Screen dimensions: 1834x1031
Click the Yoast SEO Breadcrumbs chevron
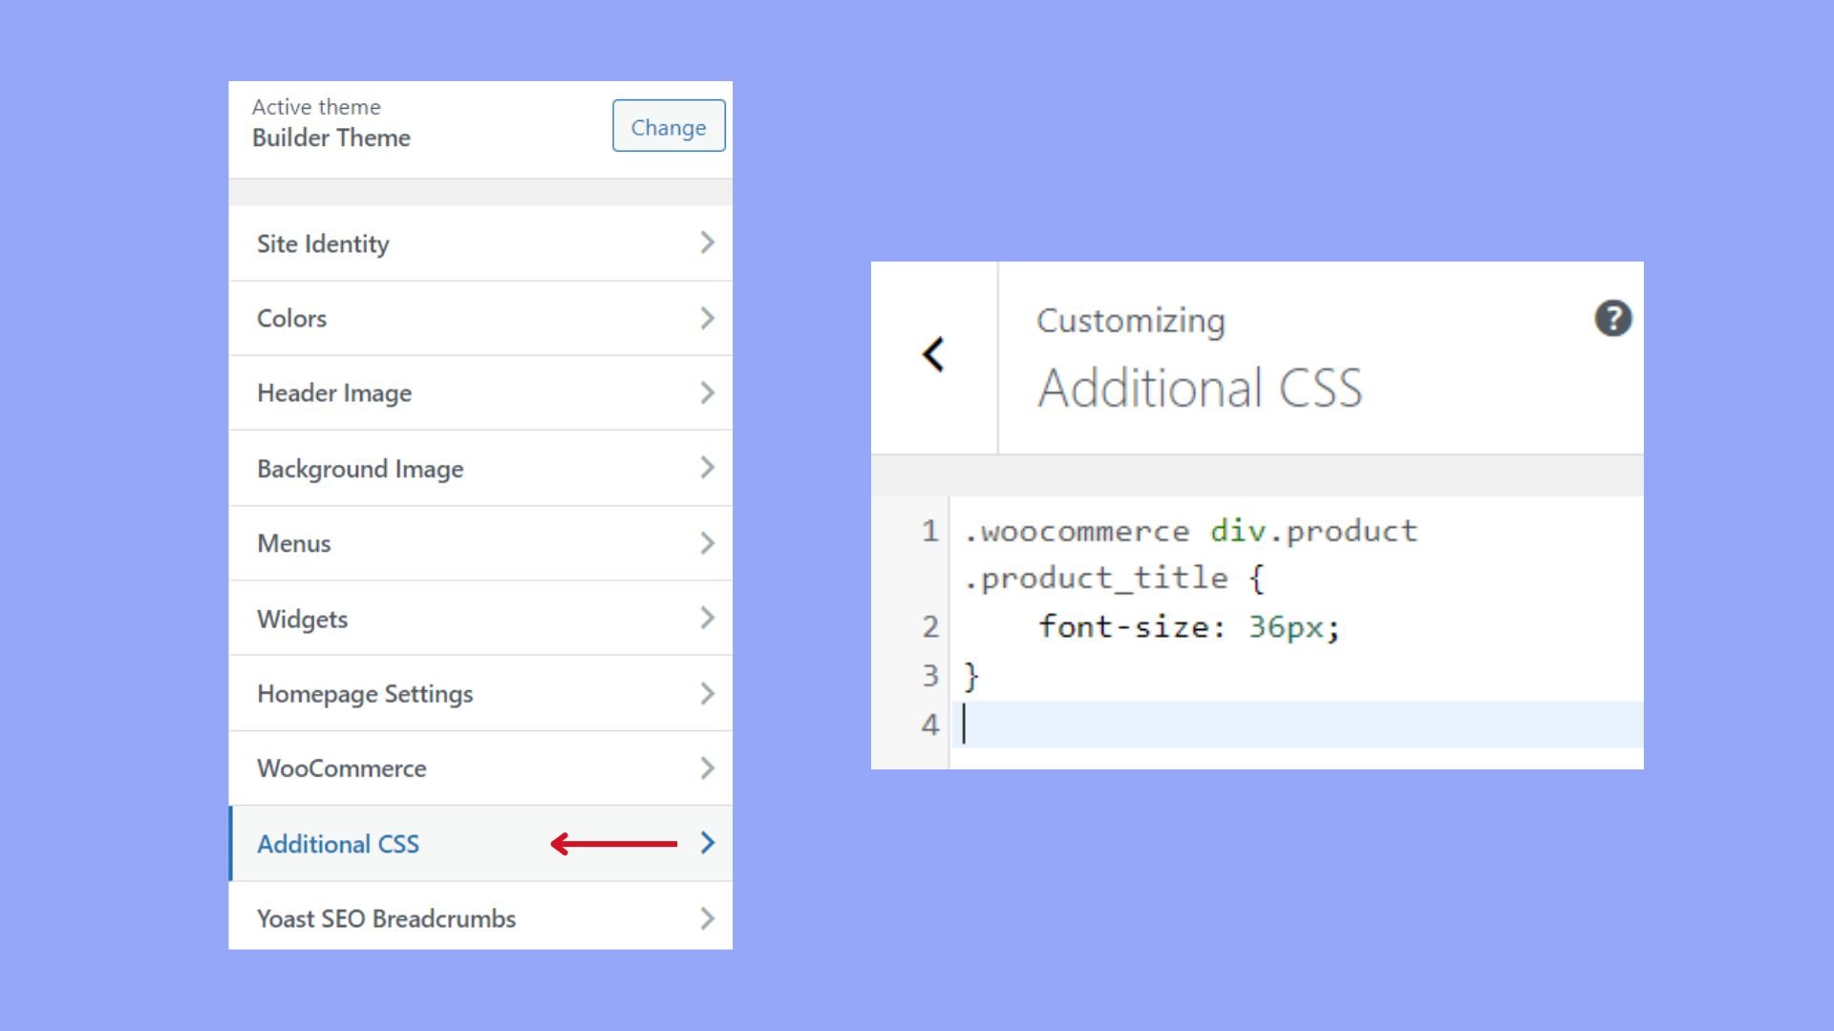point(707,918)
